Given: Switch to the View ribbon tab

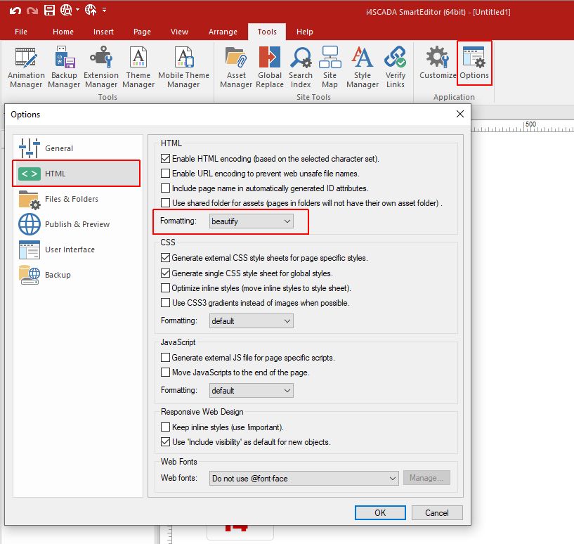Looking at the screenshot, I should coord(179,32).
